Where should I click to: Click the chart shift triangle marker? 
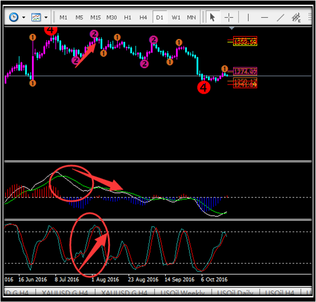pyautogui.click(x=232, y=29)
